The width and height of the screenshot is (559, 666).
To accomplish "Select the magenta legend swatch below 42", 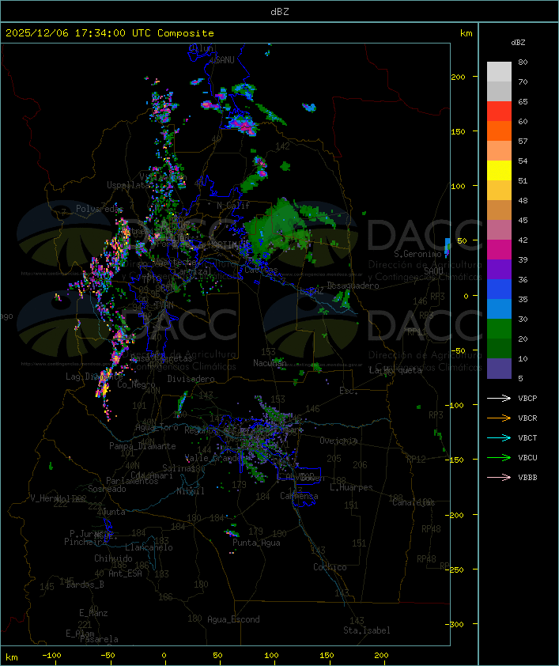I will [x=499, y=250].
